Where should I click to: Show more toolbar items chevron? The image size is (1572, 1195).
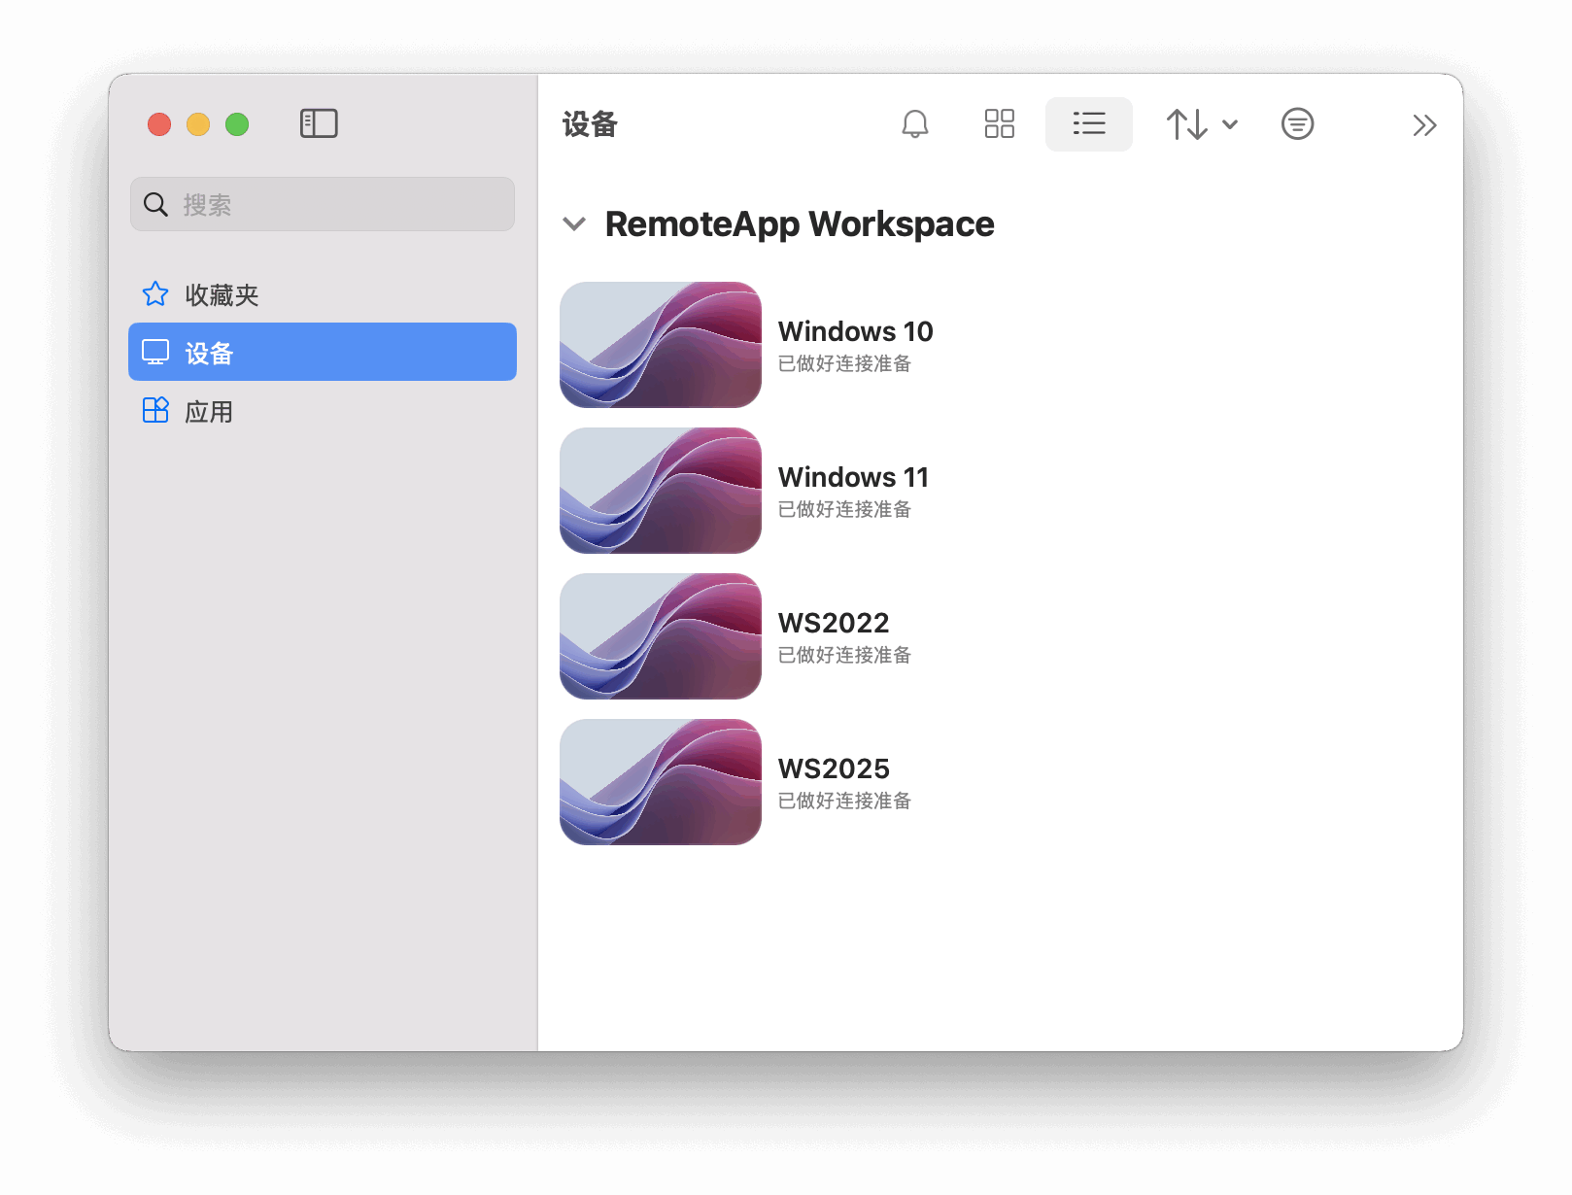point(1424,124)
